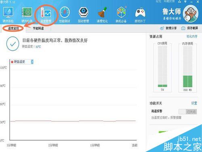Open 驱动管理 driver management icon
Image resolution: width=202 pixels, height=152 pixels.
(84, 15)
